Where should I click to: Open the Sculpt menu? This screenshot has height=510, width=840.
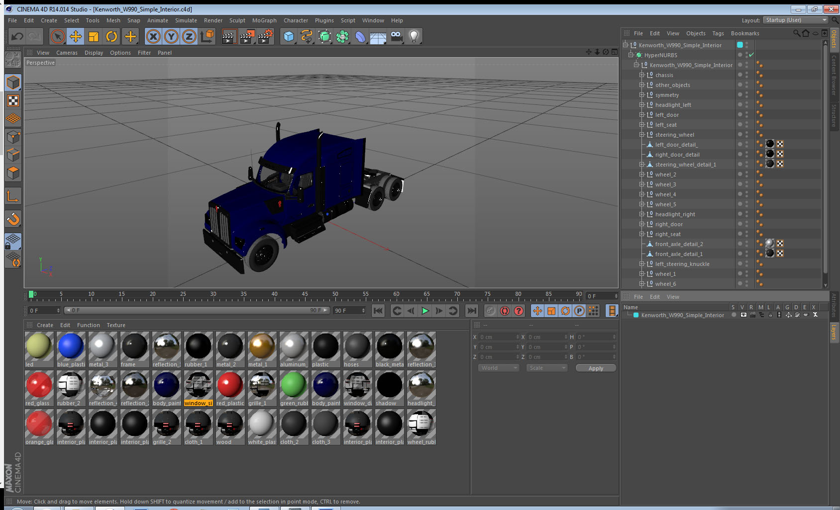pyautogui.click(x=237, y=20)
